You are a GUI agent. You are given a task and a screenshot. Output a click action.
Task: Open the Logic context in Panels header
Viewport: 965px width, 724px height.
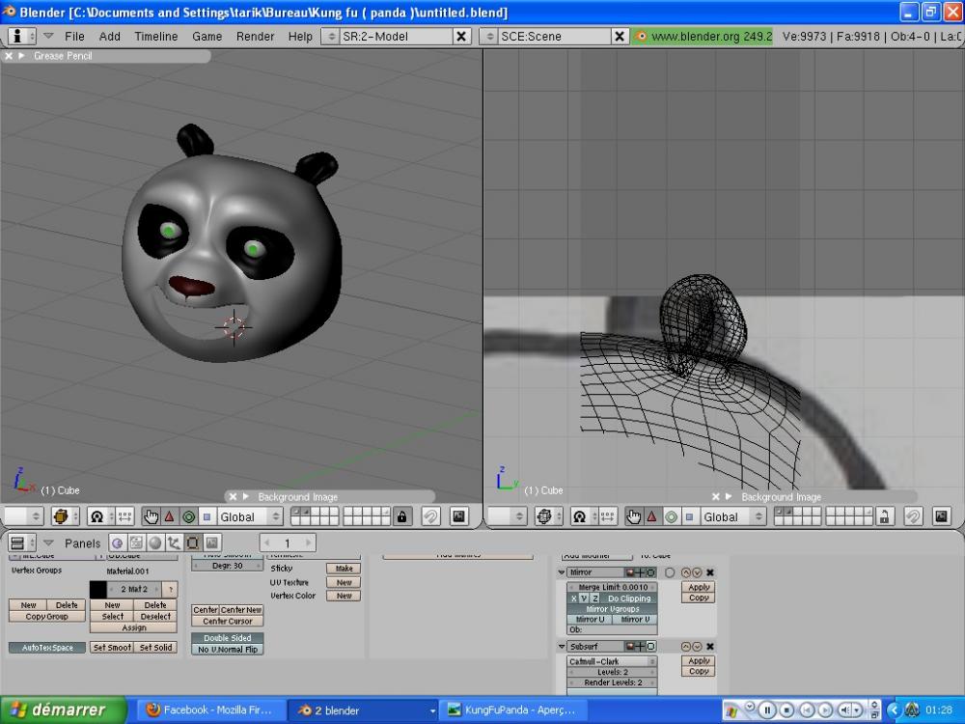click(x=117, y=543)
